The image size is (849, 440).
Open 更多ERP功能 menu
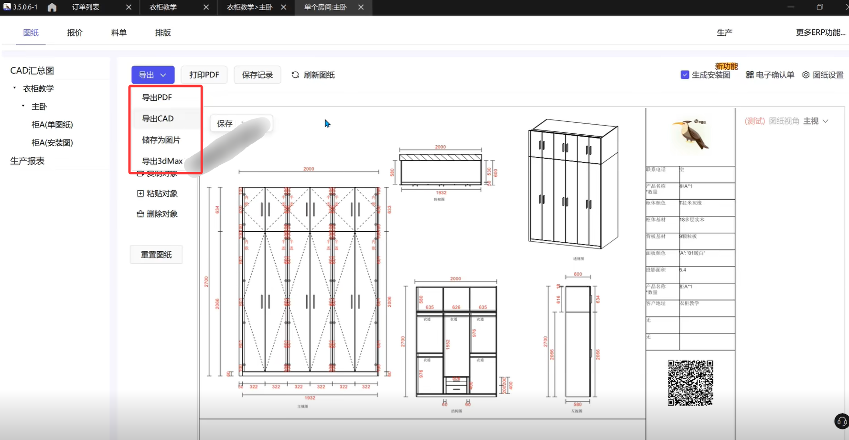coord(820,32)
